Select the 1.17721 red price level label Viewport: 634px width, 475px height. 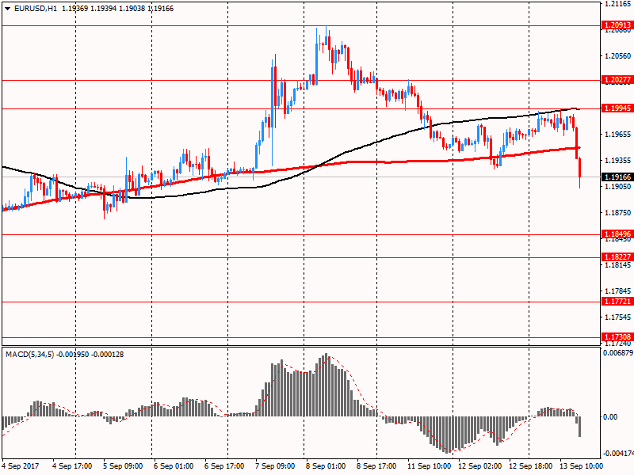point(617,302)
